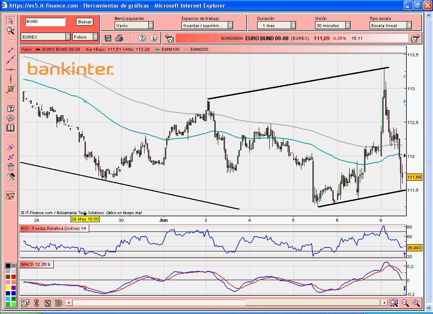Viewport: 433px width, 314px height.
Task: Click the zoom fit magnifier icon
Action: coord(394,303)
